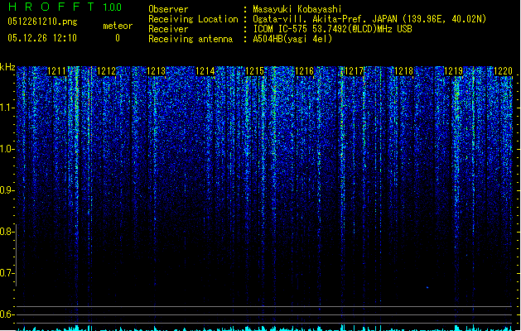The height and width of the screenshot is (331, 521).
Task: Click the Receiving Location label
Action: pyautogui.click(x=193, y=19)
